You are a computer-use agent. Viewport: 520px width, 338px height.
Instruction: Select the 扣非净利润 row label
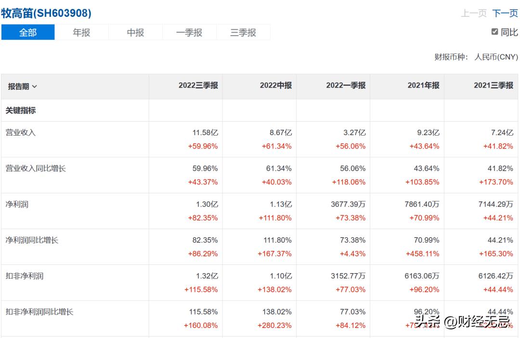click(x=24, y=275)
